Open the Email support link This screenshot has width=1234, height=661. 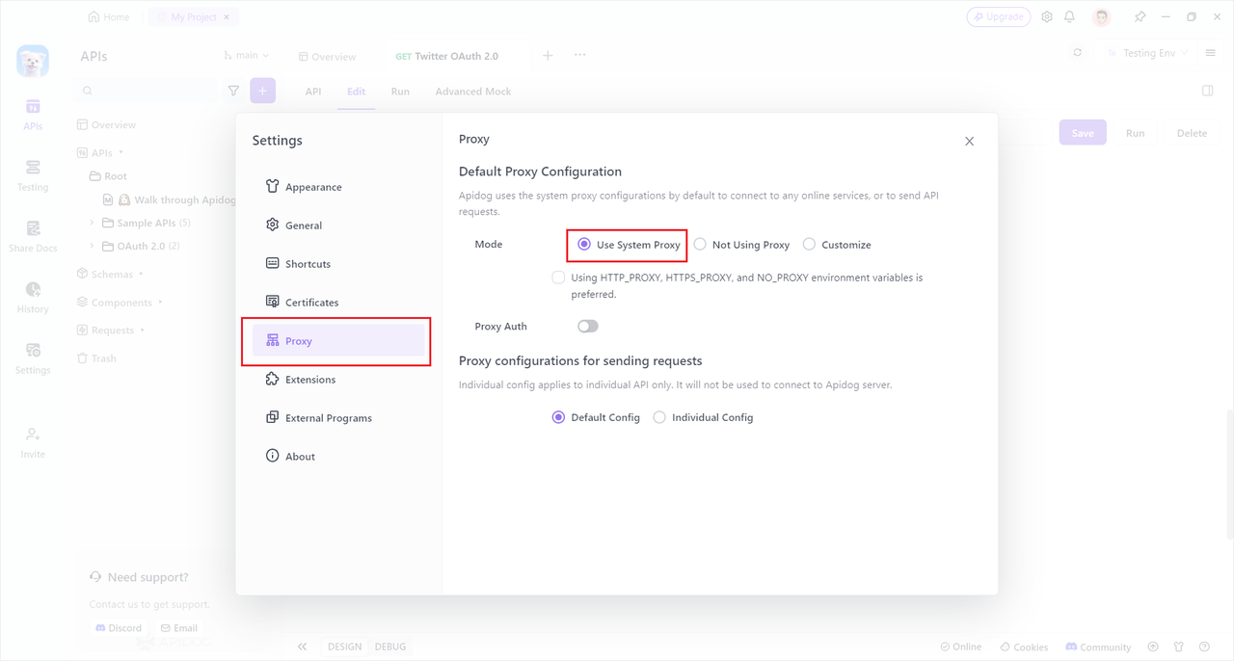click(178, 628)
